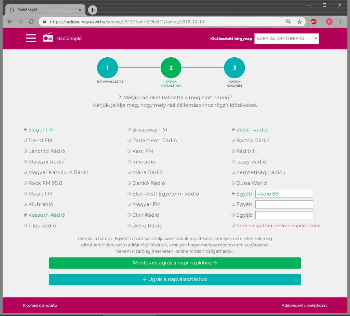Click the padlock site security icon
This screenshot has height=316, width=350.
coord(45,21)
